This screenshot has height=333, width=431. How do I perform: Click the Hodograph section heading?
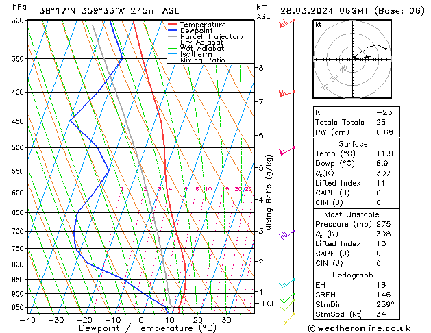pos(353,275)
